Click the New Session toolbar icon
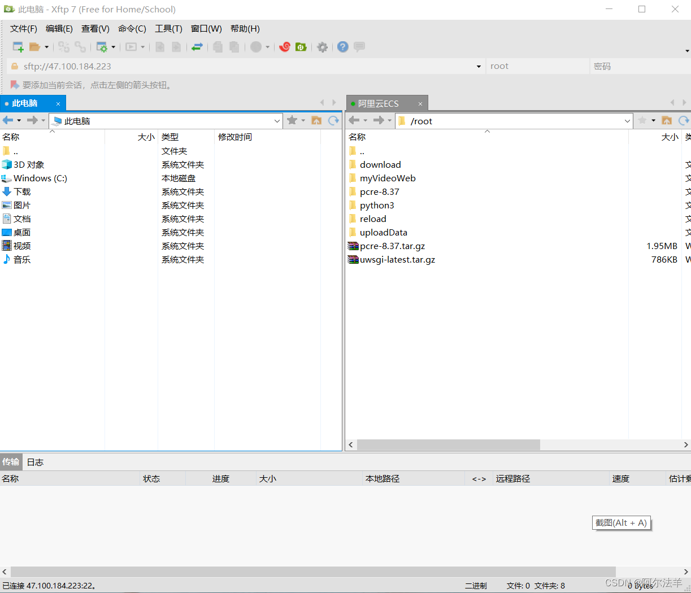The height and width of the screenshot is (593, 691). 18,47
